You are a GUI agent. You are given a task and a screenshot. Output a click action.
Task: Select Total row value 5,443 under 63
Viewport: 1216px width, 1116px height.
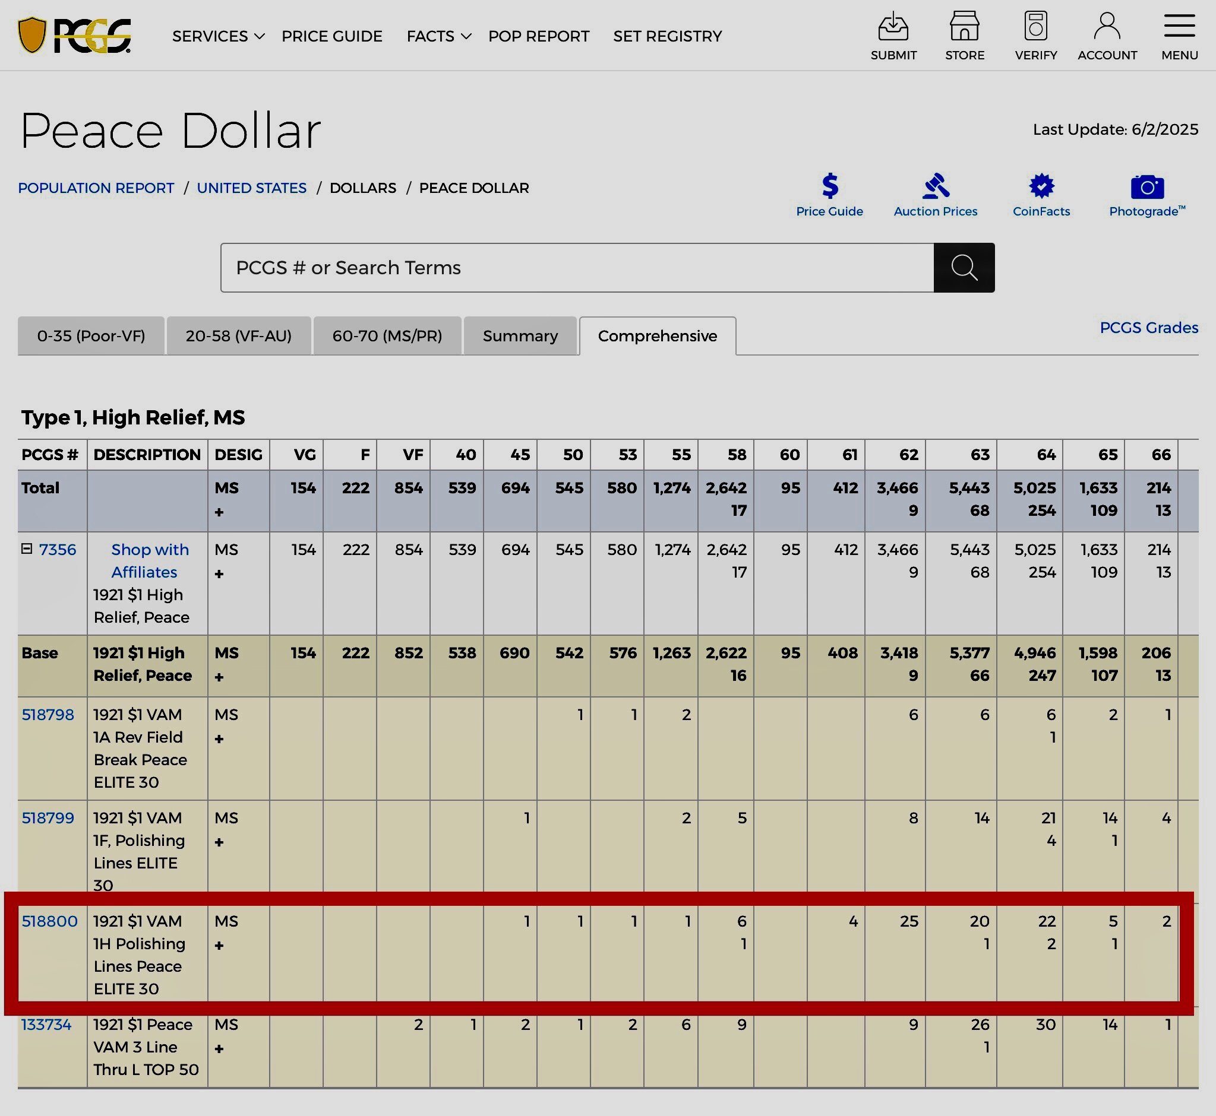pos(969,488)
